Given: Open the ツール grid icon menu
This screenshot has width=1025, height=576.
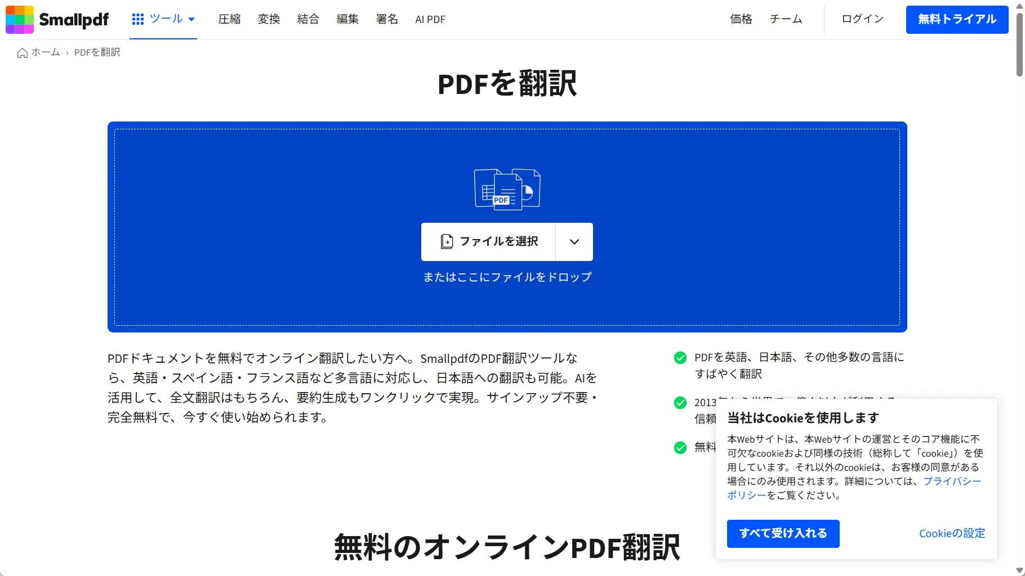Looking at the screenshot, I should (138, 20).
